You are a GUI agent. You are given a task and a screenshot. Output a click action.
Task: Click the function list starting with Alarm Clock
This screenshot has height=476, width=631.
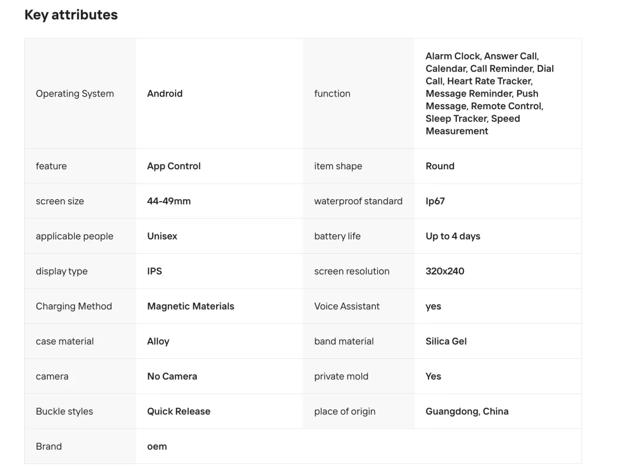click(x=489, y=94)
